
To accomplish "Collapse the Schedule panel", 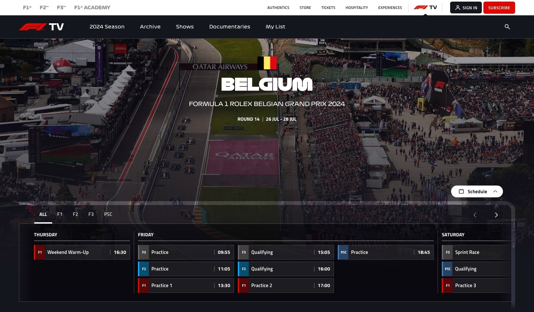I will click(477, 192).
